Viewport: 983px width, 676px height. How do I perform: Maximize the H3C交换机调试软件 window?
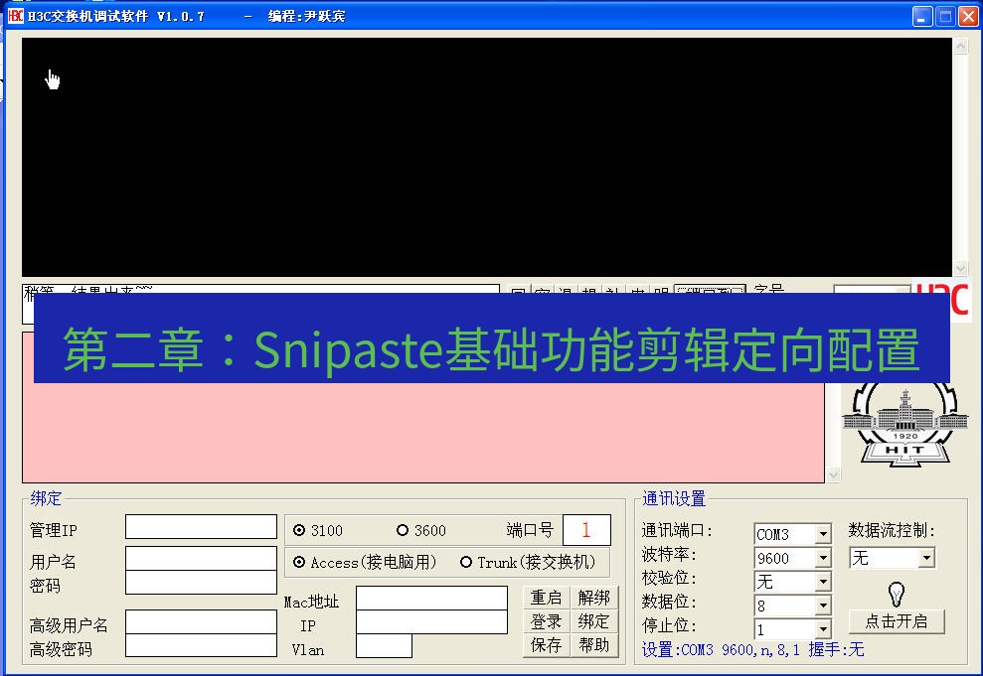point(945,16)
